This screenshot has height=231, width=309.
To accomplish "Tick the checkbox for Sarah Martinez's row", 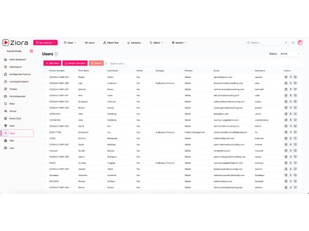I will (45, 144).
